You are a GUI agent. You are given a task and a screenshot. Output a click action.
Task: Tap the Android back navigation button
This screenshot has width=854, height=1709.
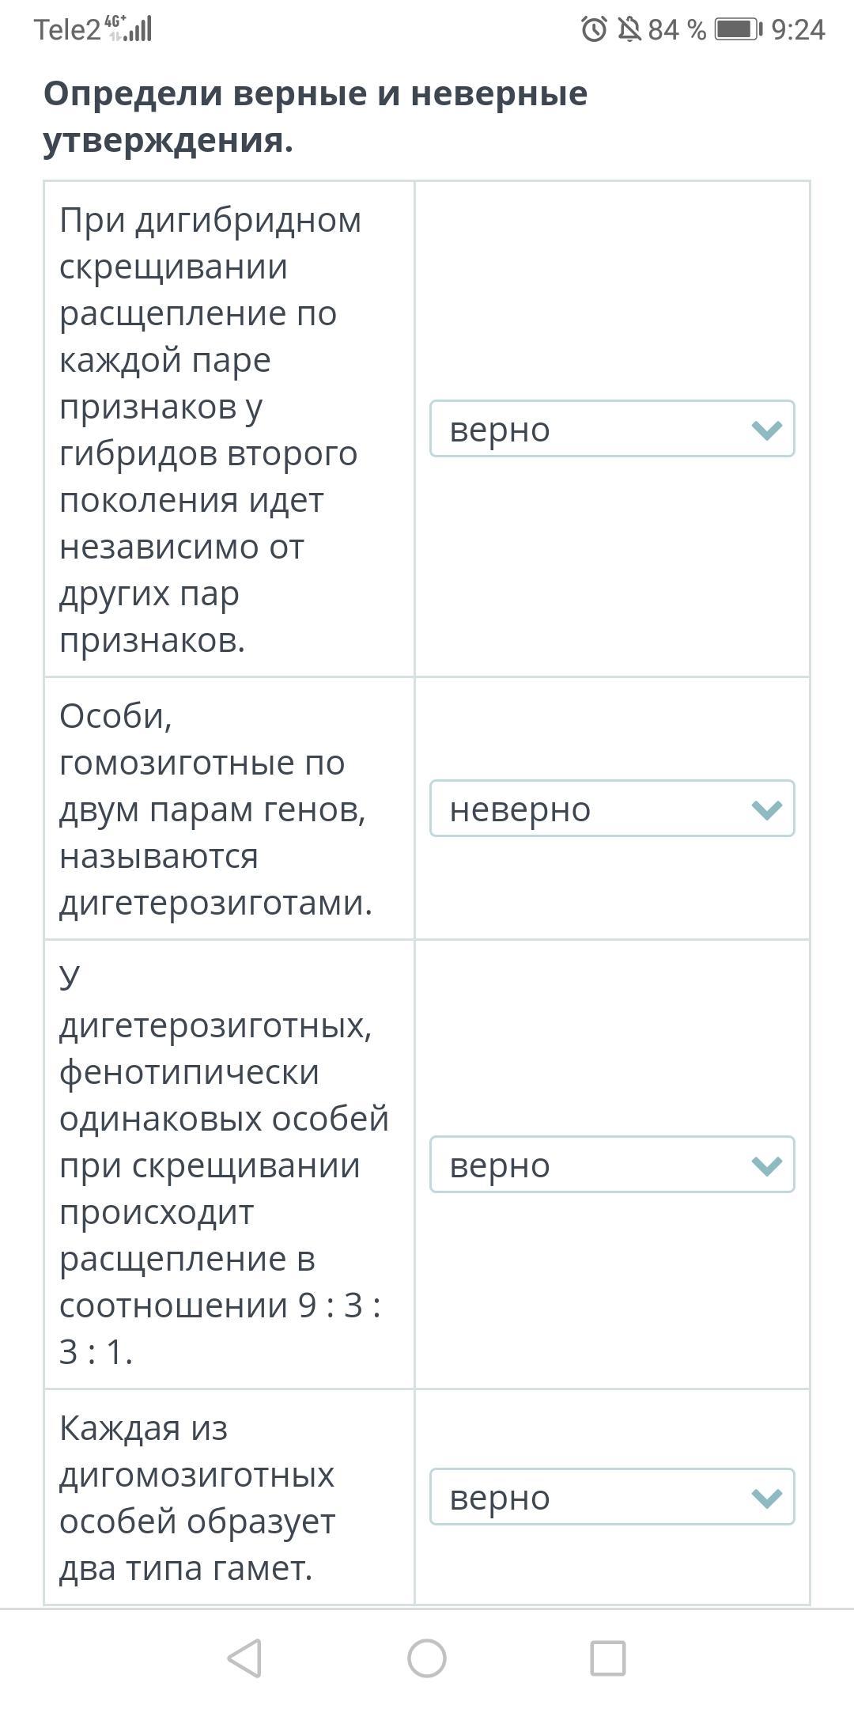coord(245,1658)
